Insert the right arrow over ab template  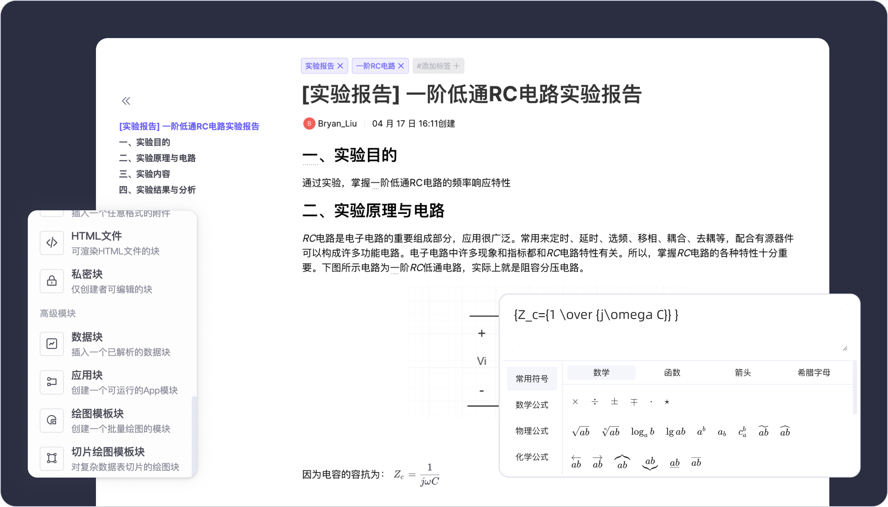click(x=598, y=462)
